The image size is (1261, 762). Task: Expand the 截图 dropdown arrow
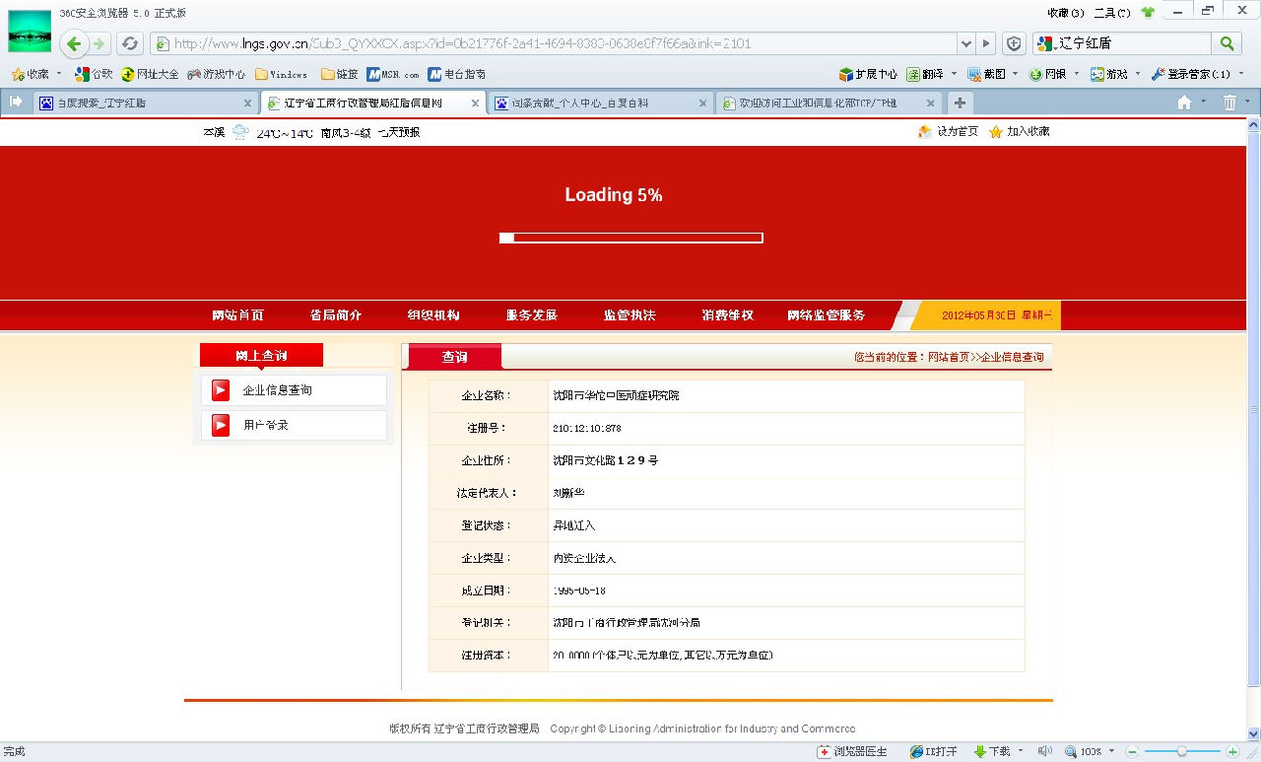click(x=1015, y=74)
